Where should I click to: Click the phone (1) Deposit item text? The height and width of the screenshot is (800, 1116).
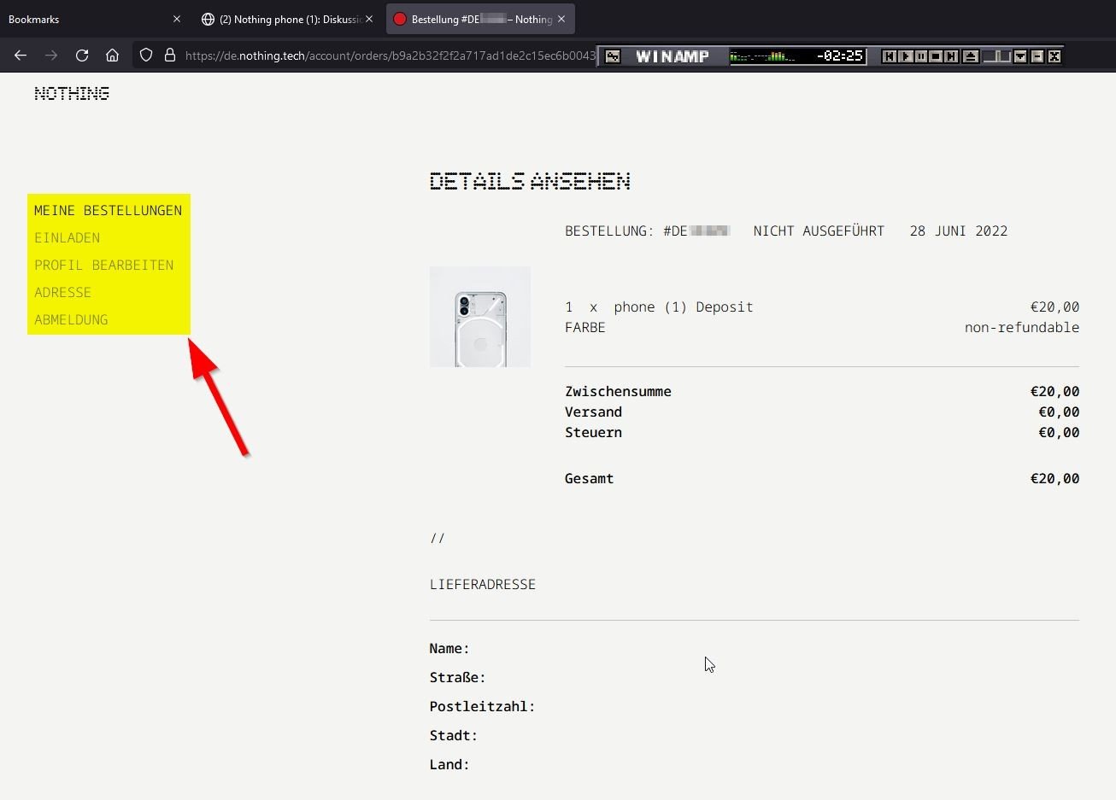click(x=684, y=307)
